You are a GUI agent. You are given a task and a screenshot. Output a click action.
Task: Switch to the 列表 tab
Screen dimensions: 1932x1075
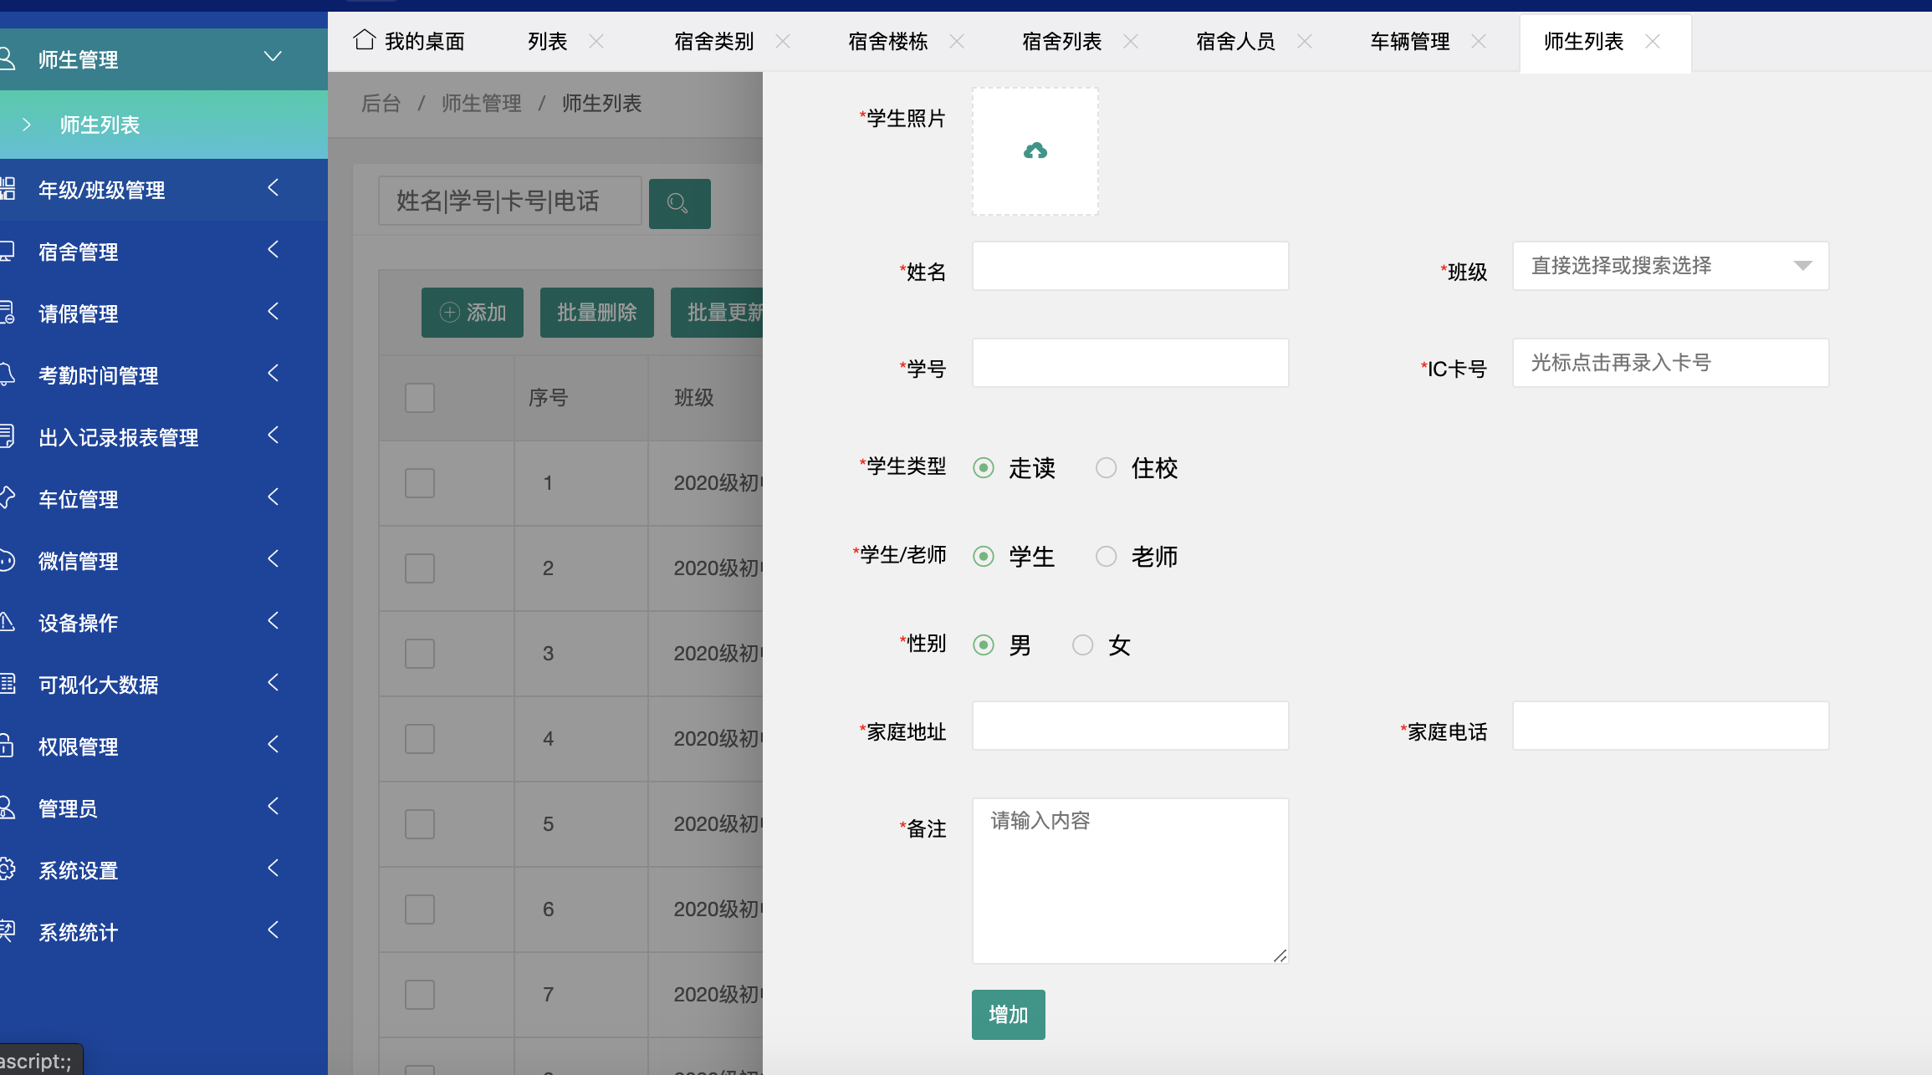pyautogui.click(x=548, y=41)
